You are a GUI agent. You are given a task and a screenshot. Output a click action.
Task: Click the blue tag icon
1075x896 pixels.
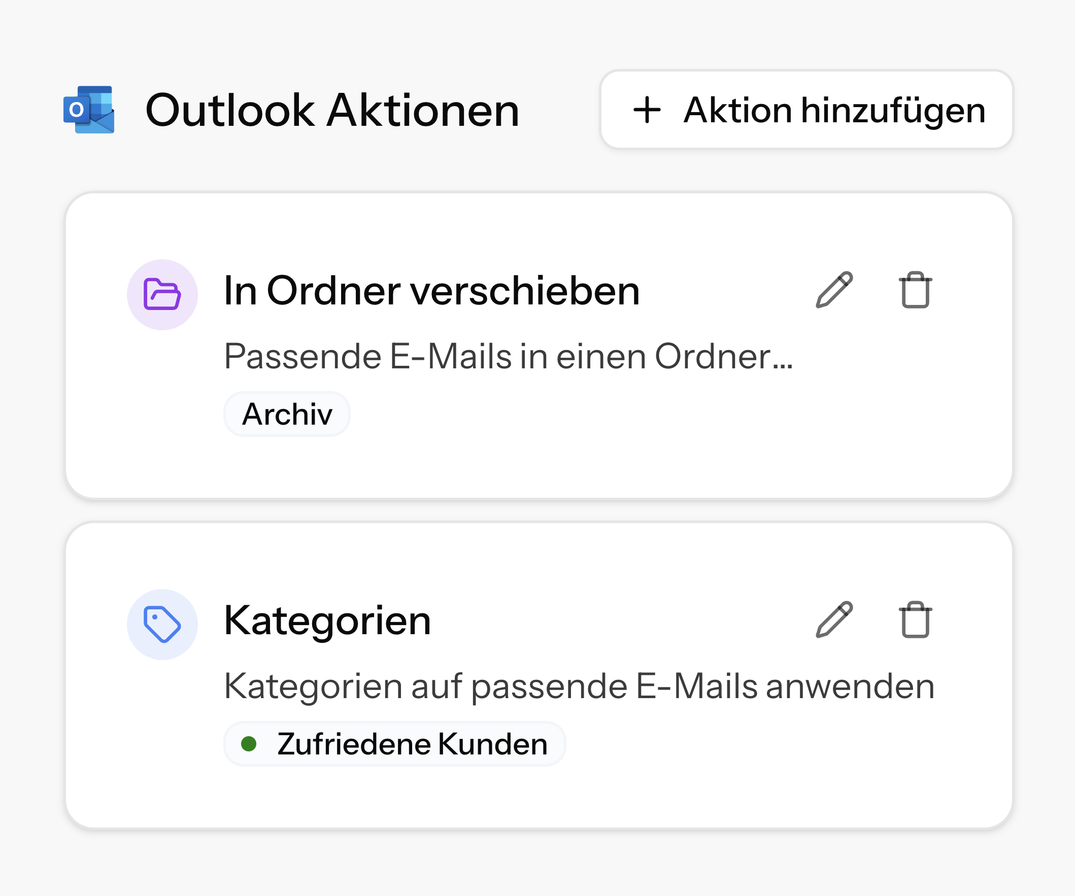pos(162,624)
